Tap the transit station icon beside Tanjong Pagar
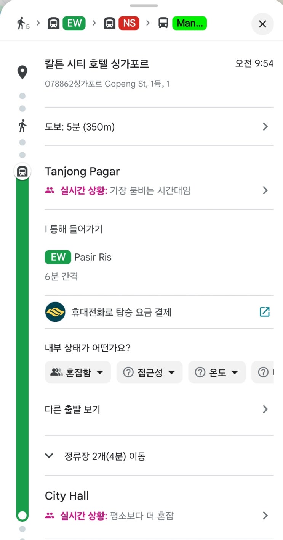The width and height of the screenshot is (283, 540). 22,171
